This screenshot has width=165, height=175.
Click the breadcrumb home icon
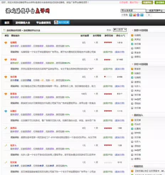point(5,30)
